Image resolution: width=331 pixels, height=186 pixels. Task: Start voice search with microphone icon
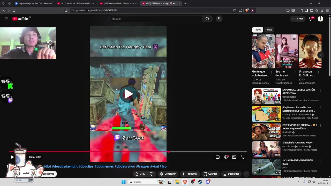(x=219, y=19)
